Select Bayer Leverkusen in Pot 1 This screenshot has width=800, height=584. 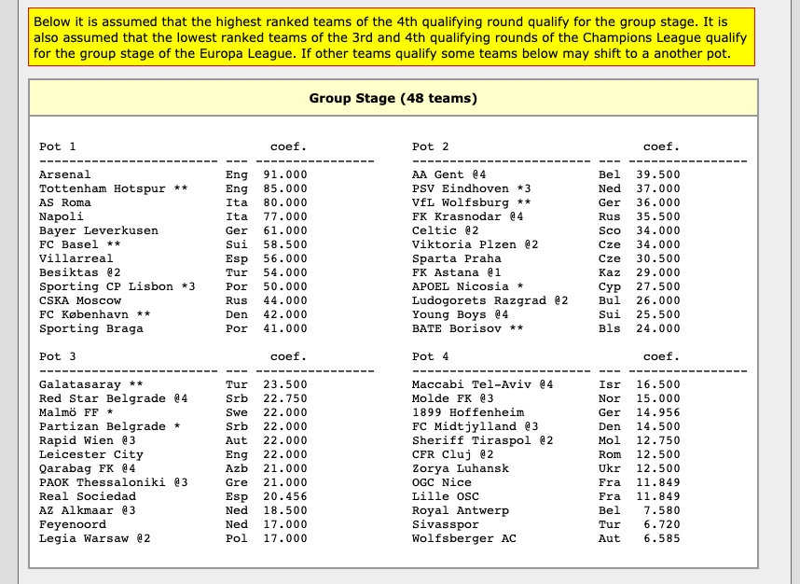coord(99,230)
